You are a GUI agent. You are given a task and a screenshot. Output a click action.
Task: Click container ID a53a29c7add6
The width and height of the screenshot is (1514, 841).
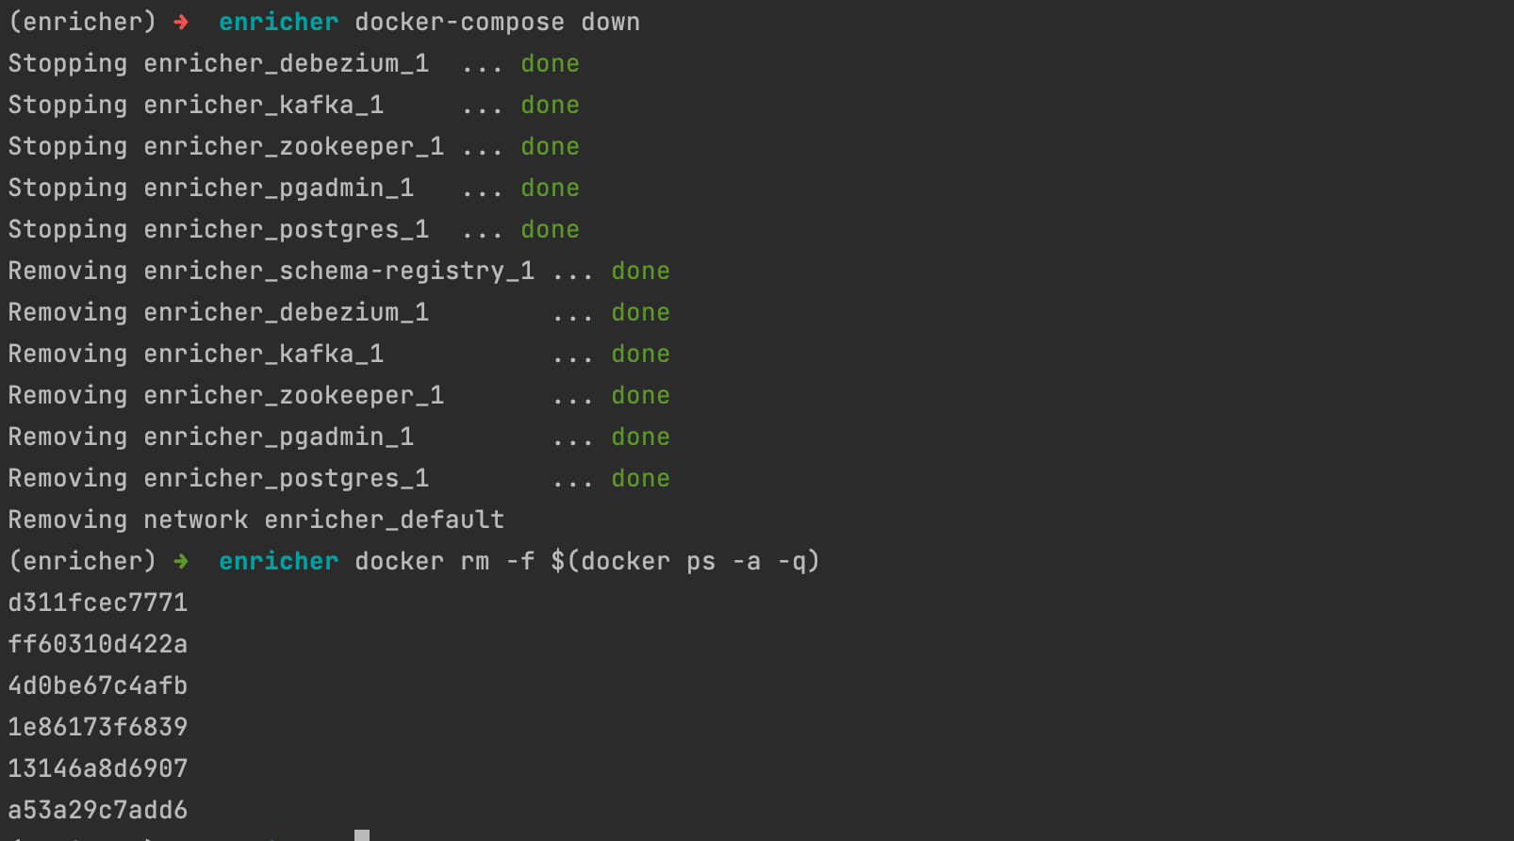(98, 810)
